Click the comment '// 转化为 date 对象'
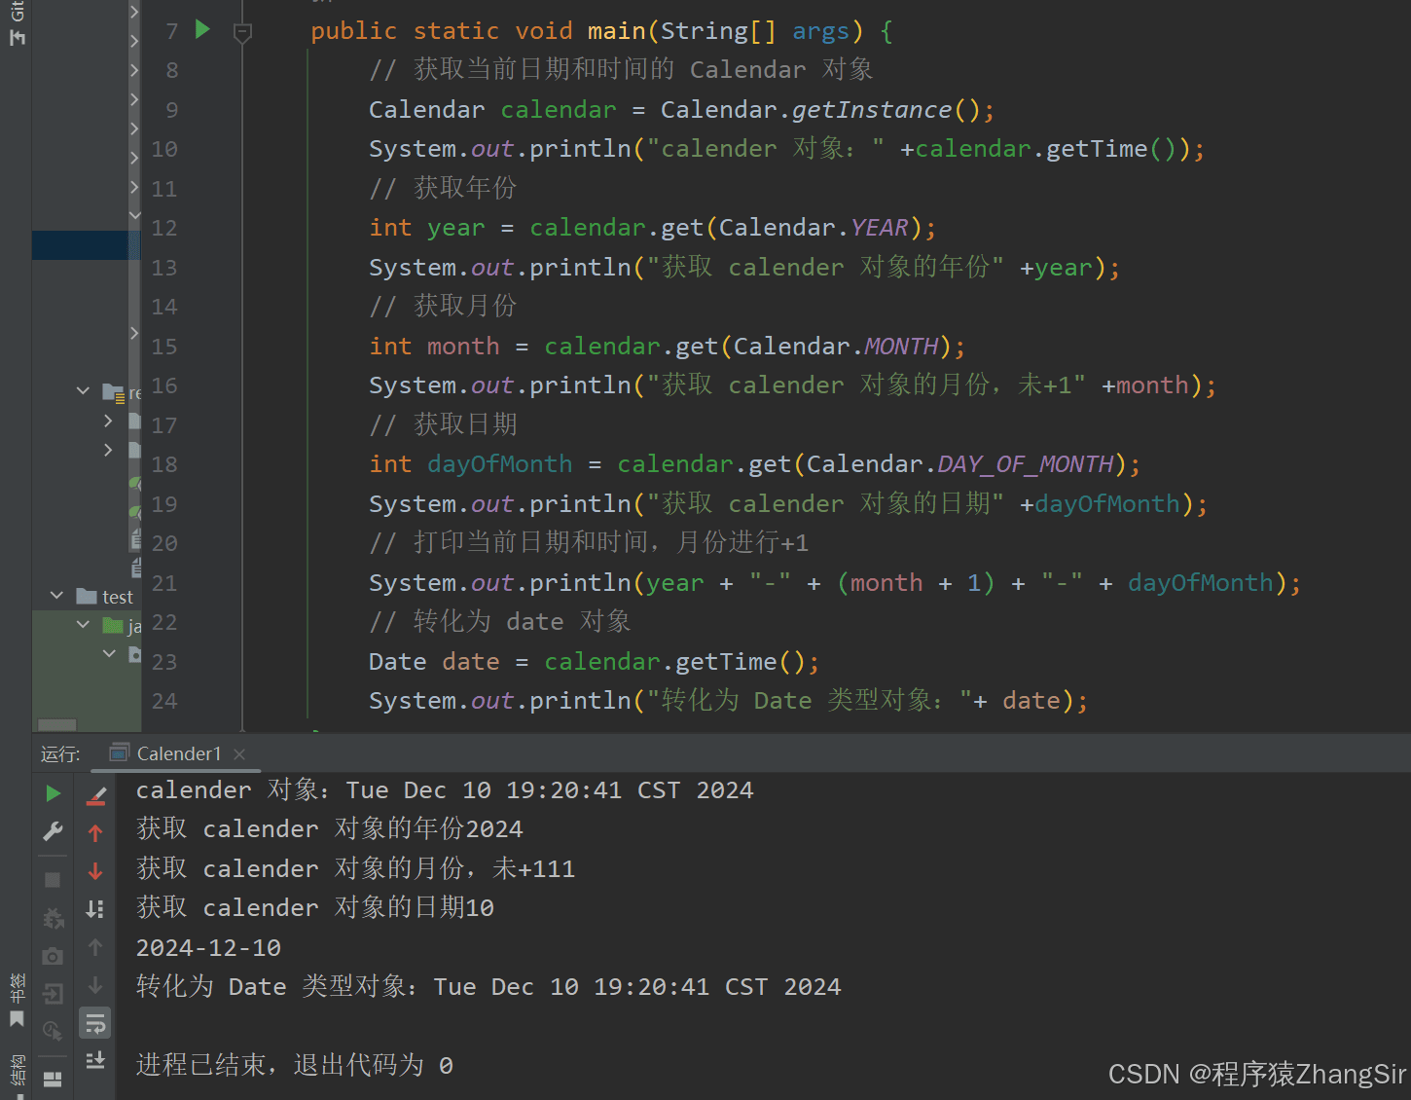Image resolution: width=1411 pixels, height=1100 pixels. click(500, 621)
